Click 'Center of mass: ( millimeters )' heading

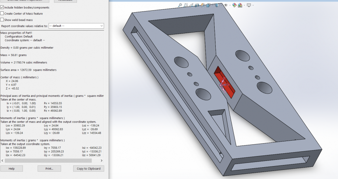(x=20, y=77)
